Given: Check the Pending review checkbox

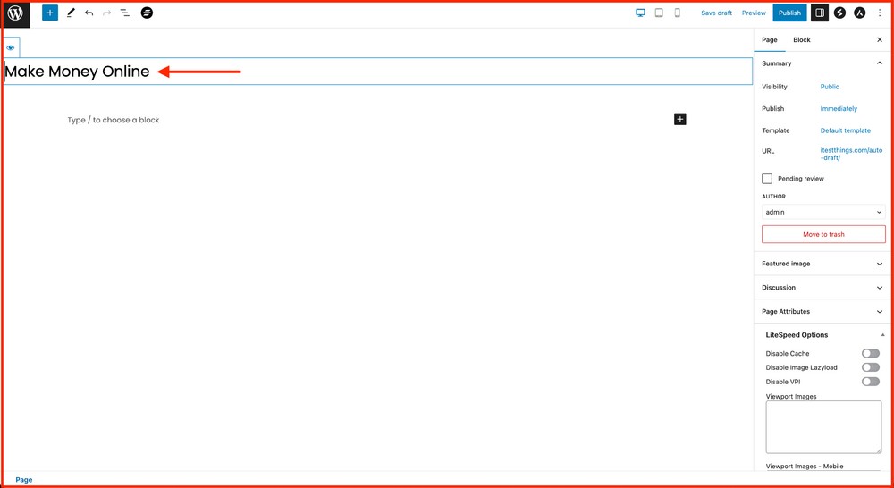Looking at the screenshot, I should click(767, 179).
